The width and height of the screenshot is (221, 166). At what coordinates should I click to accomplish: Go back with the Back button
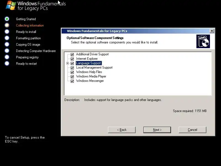coord(122,130)
